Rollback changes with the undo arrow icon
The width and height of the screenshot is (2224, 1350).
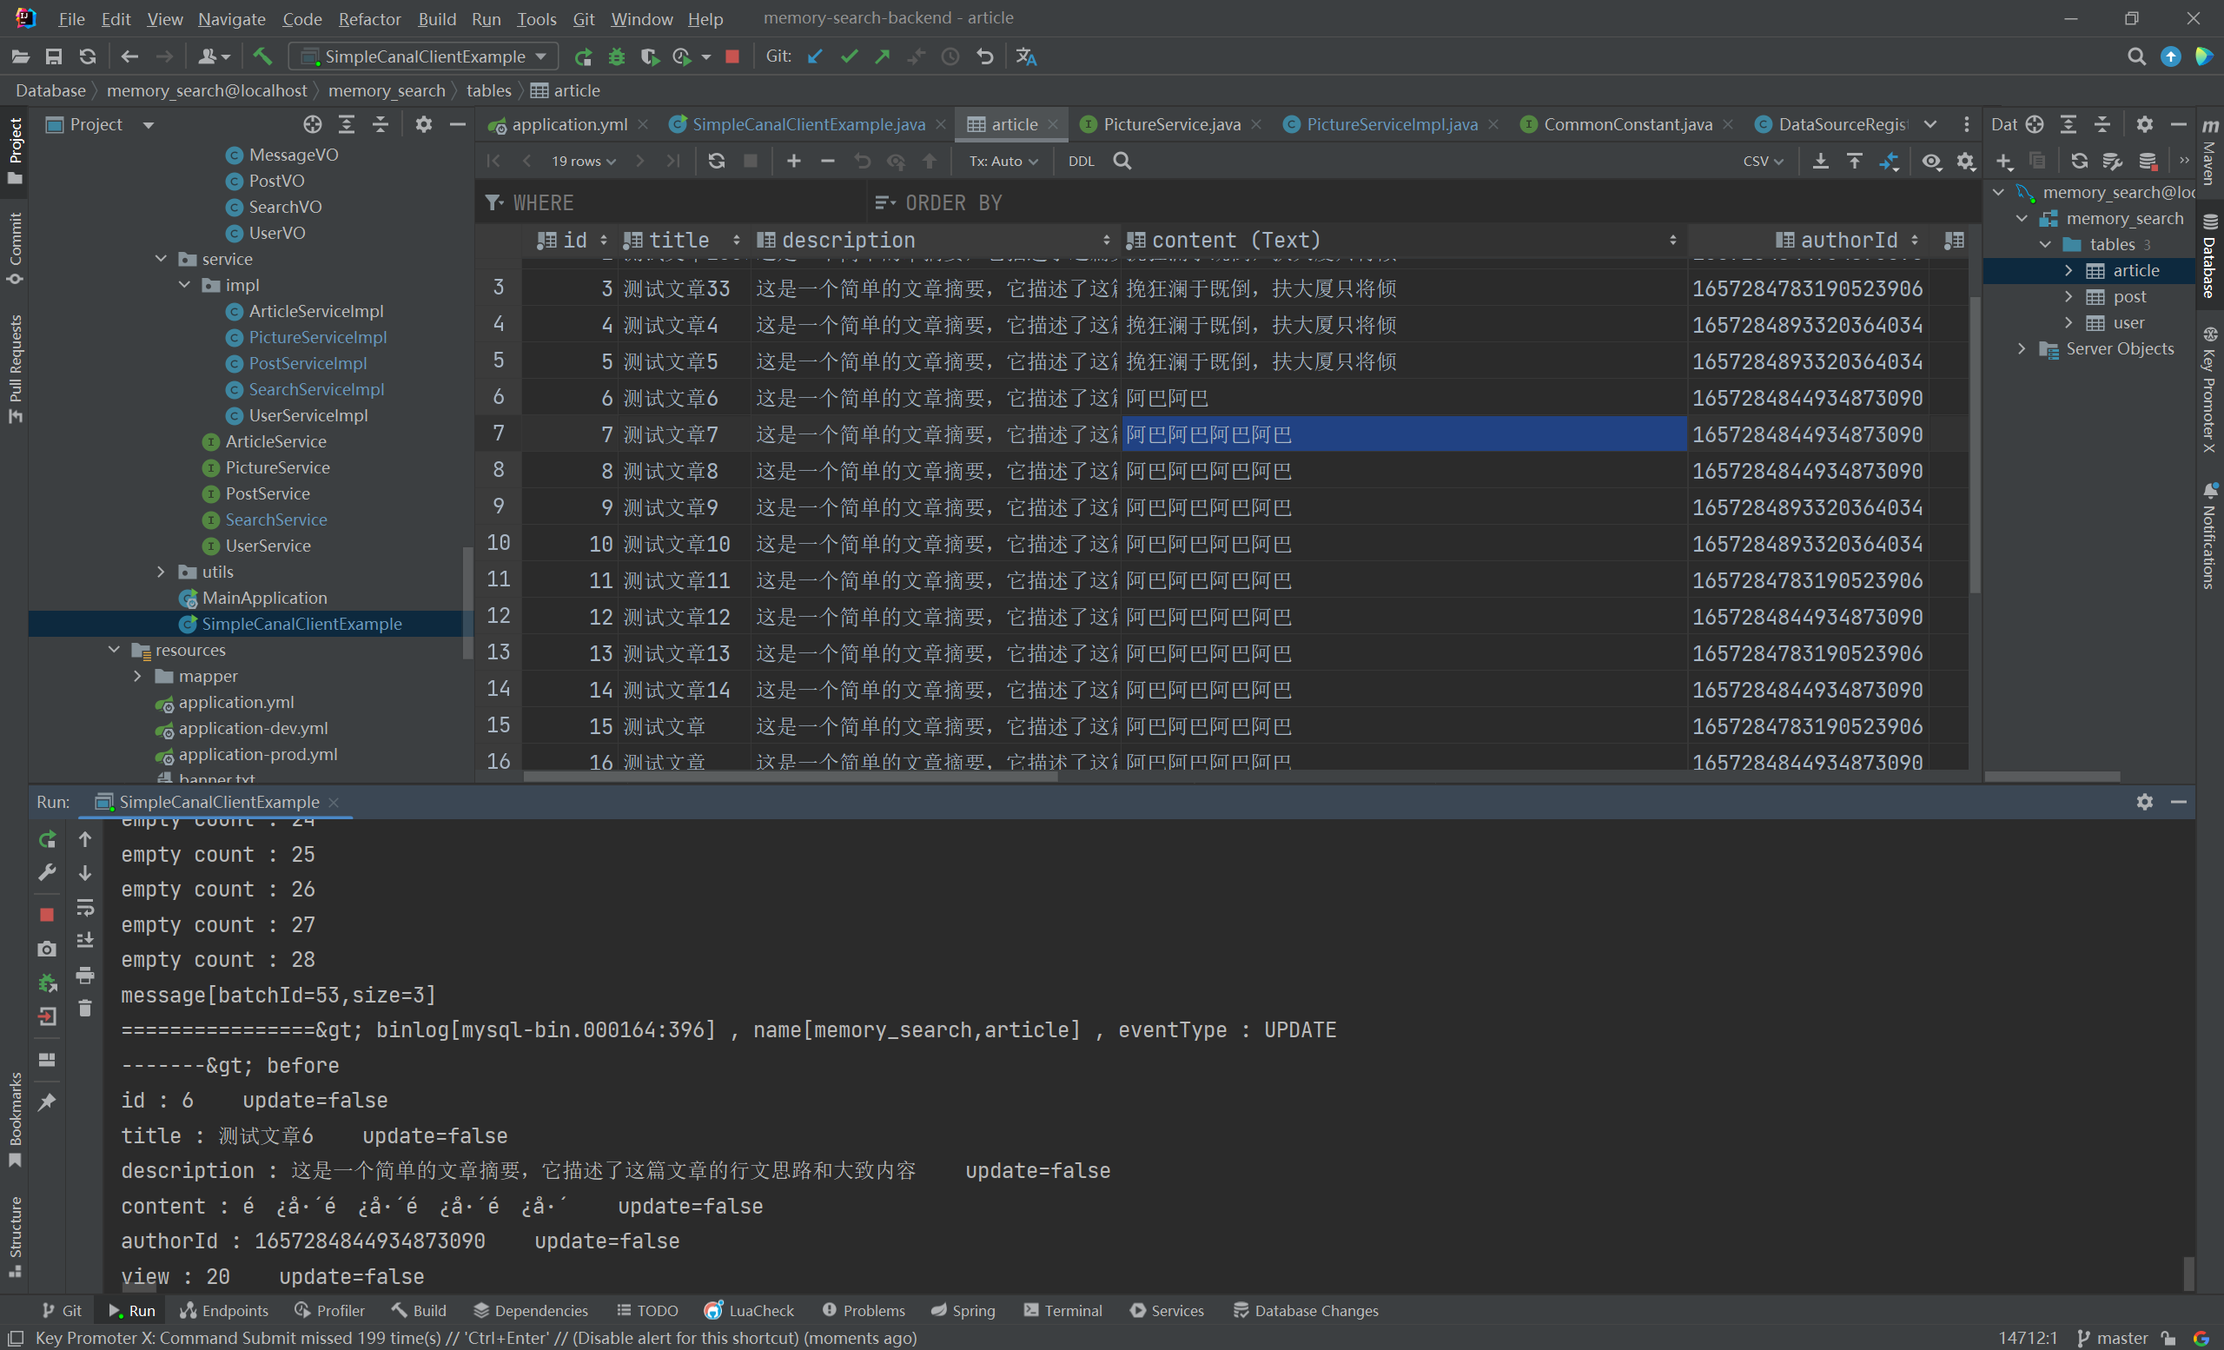[x=985, y=56]
